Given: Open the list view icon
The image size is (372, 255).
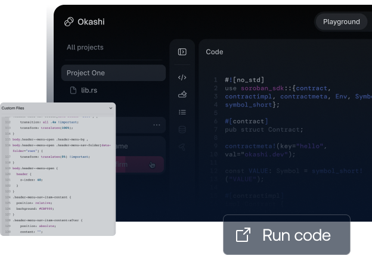Looking at the screenshot, I should pyautogui.click(x=182, y=112).
